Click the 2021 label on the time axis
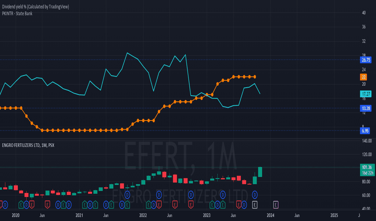 [79, 215]
